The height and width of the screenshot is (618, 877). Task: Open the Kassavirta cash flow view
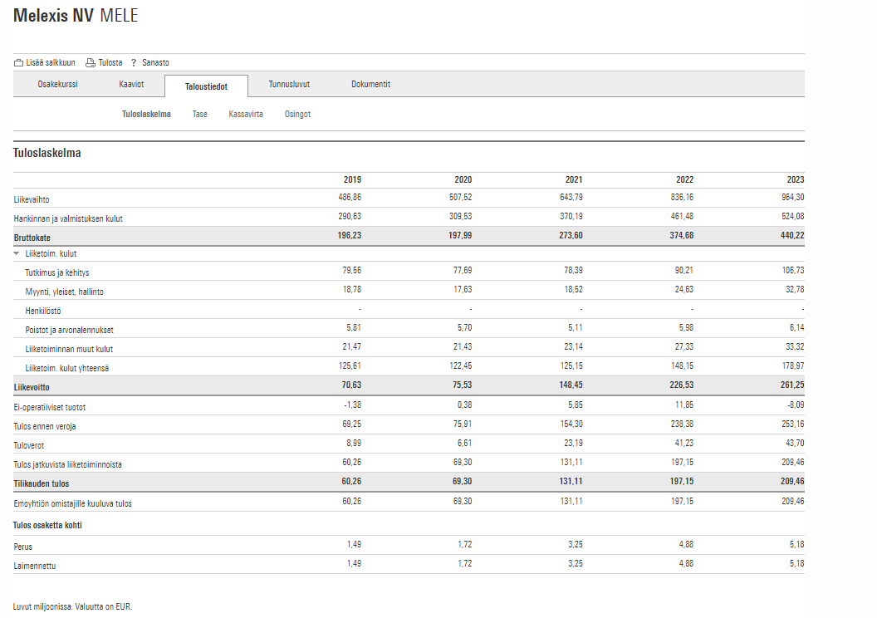tap(246, 115)
